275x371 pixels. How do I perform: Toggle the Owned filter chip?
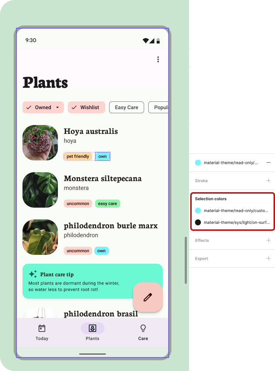point(43,107)
